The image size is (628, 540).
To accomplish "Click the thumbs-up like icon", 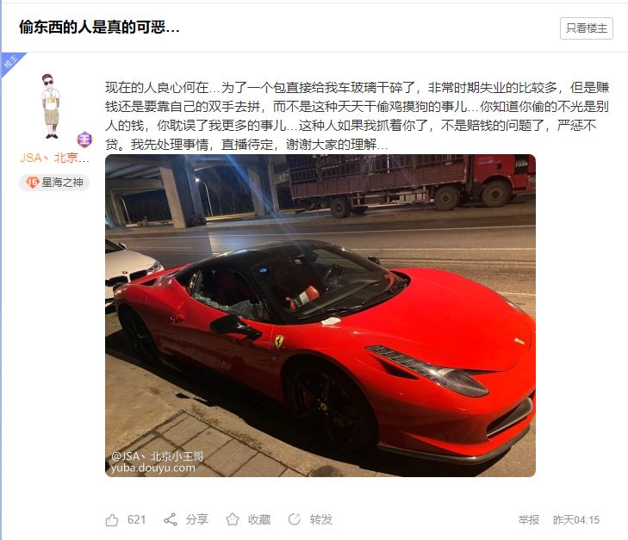I will tap(112, 519).
